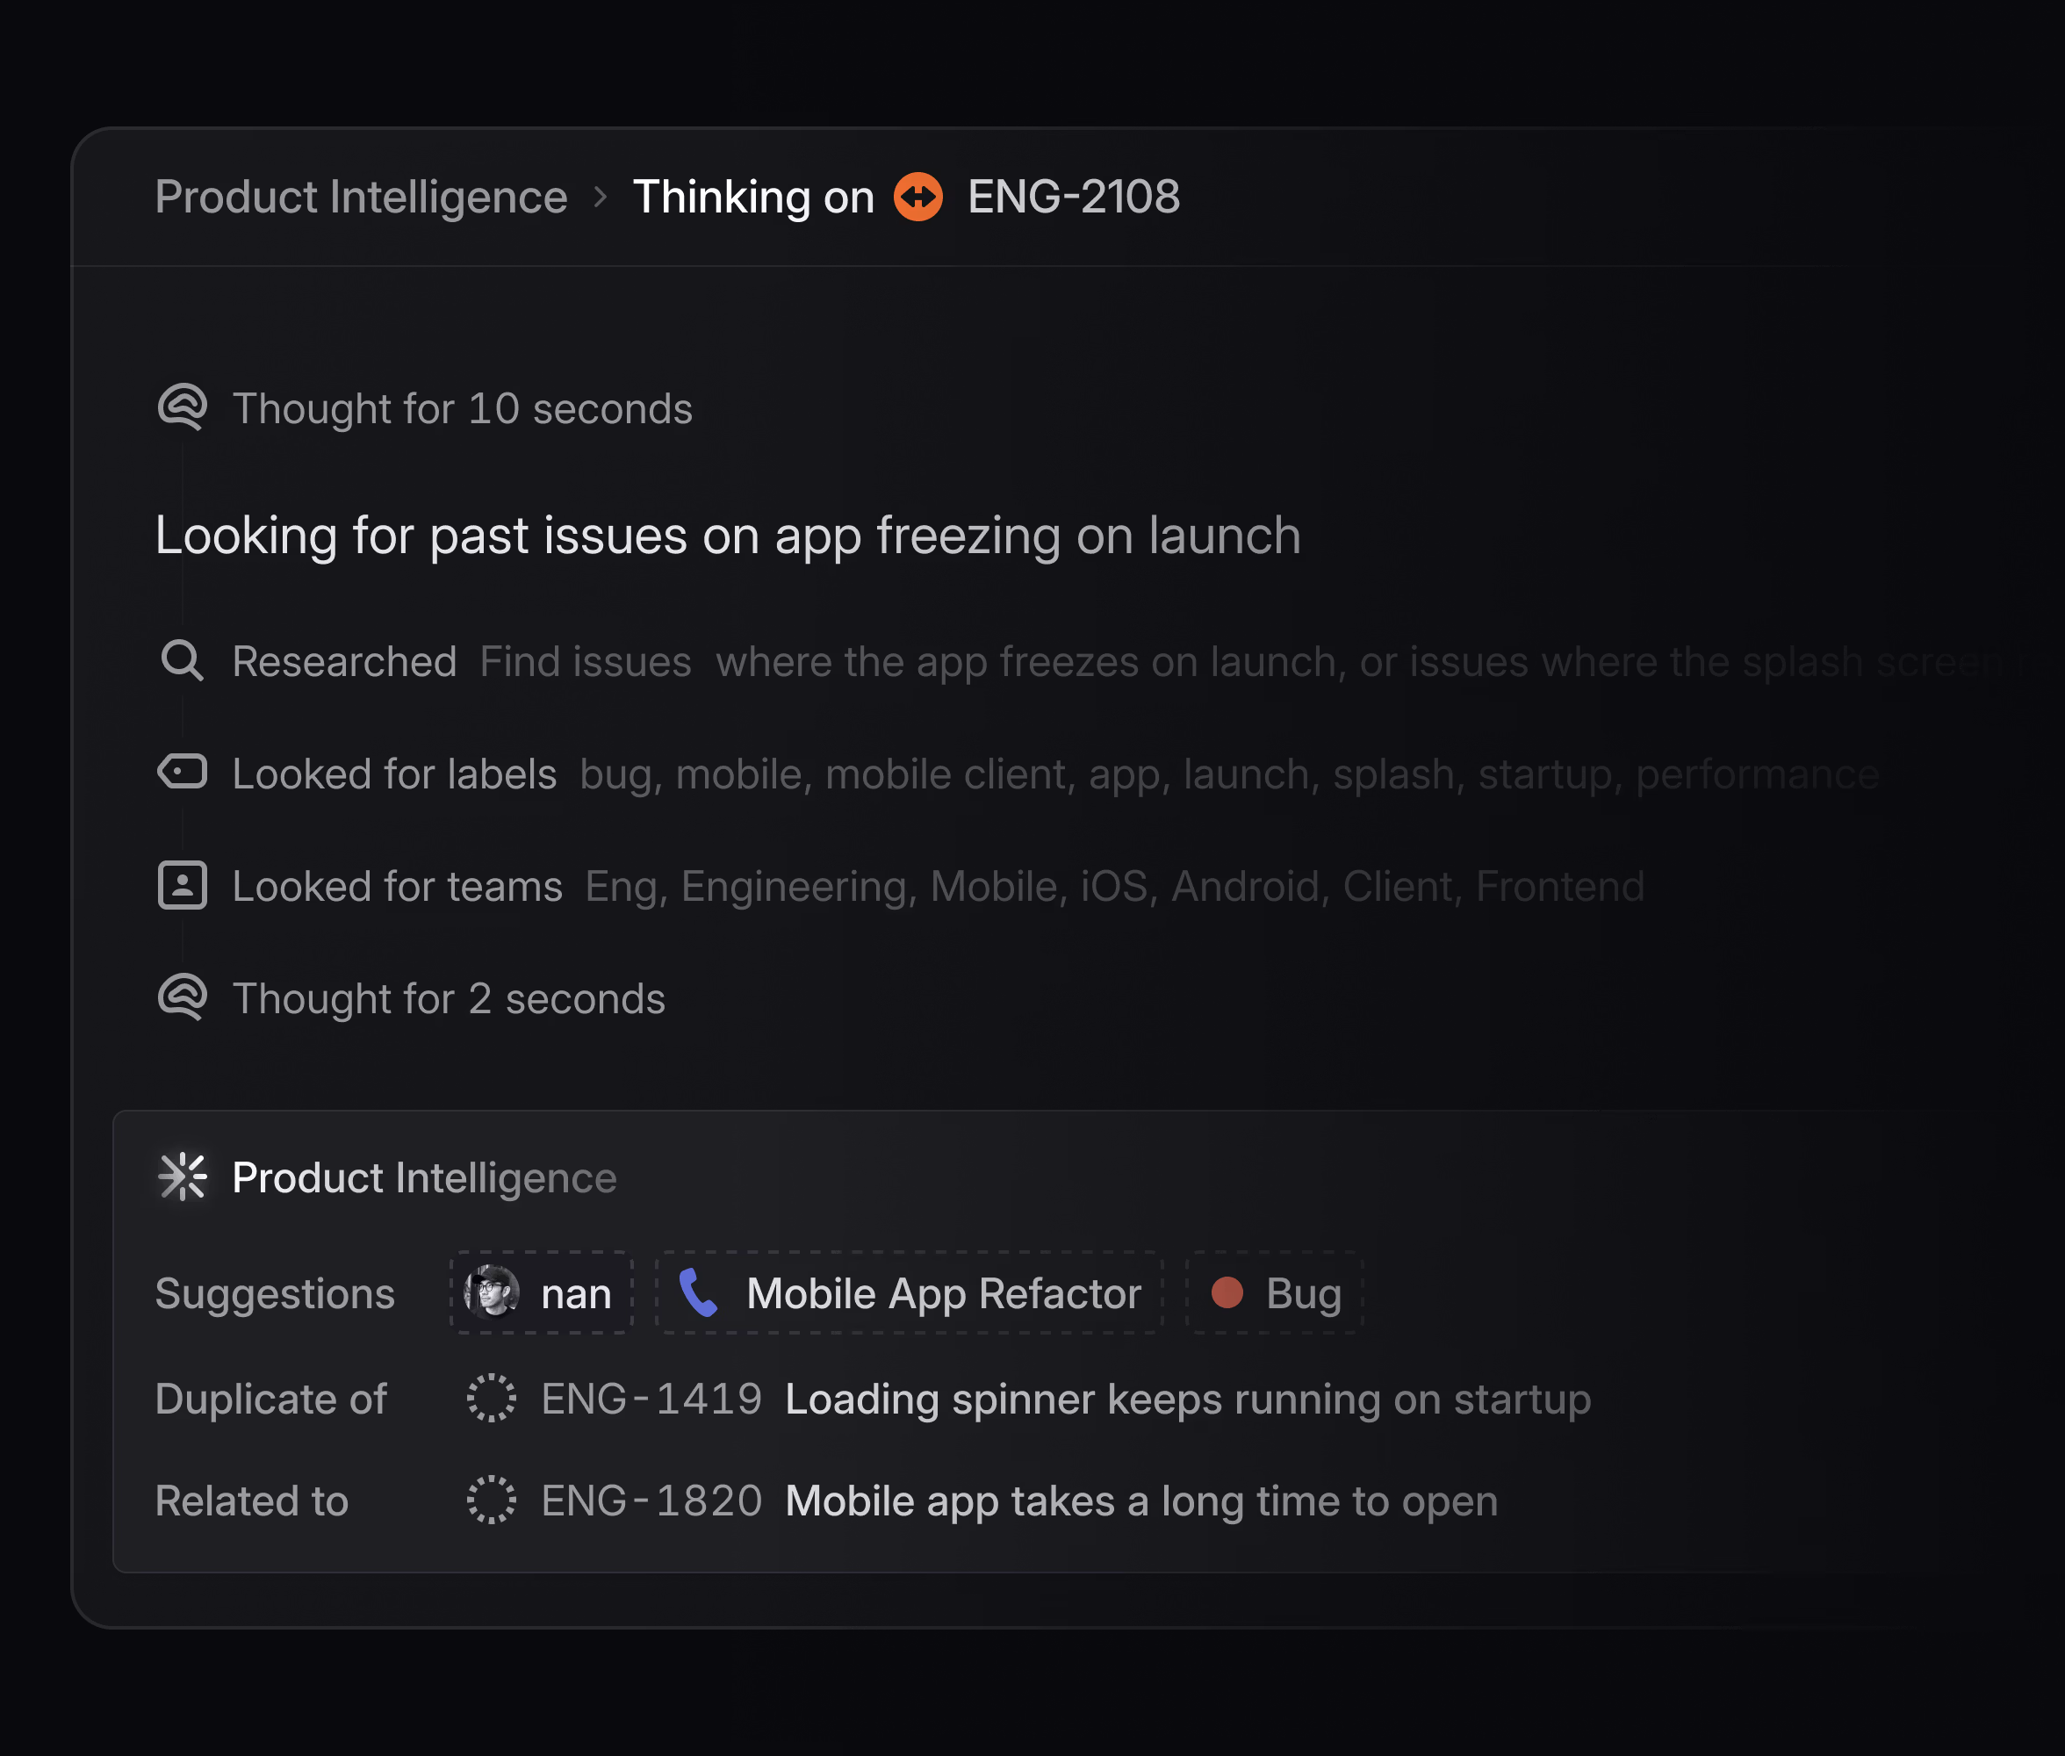Click nan's avatar thumbnail
This screenshot has height=1756, width=2065.
coord(492,1293)
